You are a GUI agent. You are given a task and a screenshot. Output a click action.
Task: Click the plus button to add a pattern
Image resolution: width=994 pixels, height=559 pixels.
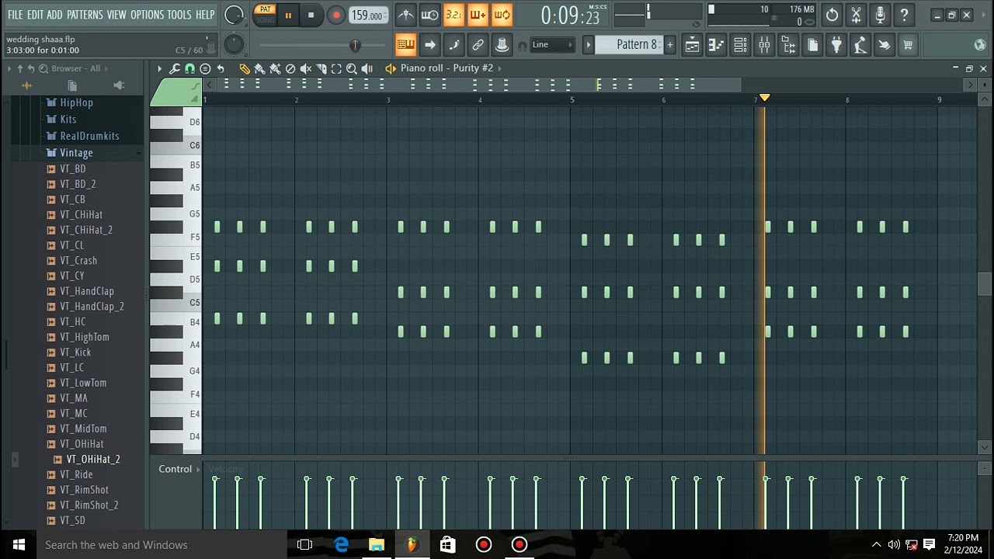[669, 45]
